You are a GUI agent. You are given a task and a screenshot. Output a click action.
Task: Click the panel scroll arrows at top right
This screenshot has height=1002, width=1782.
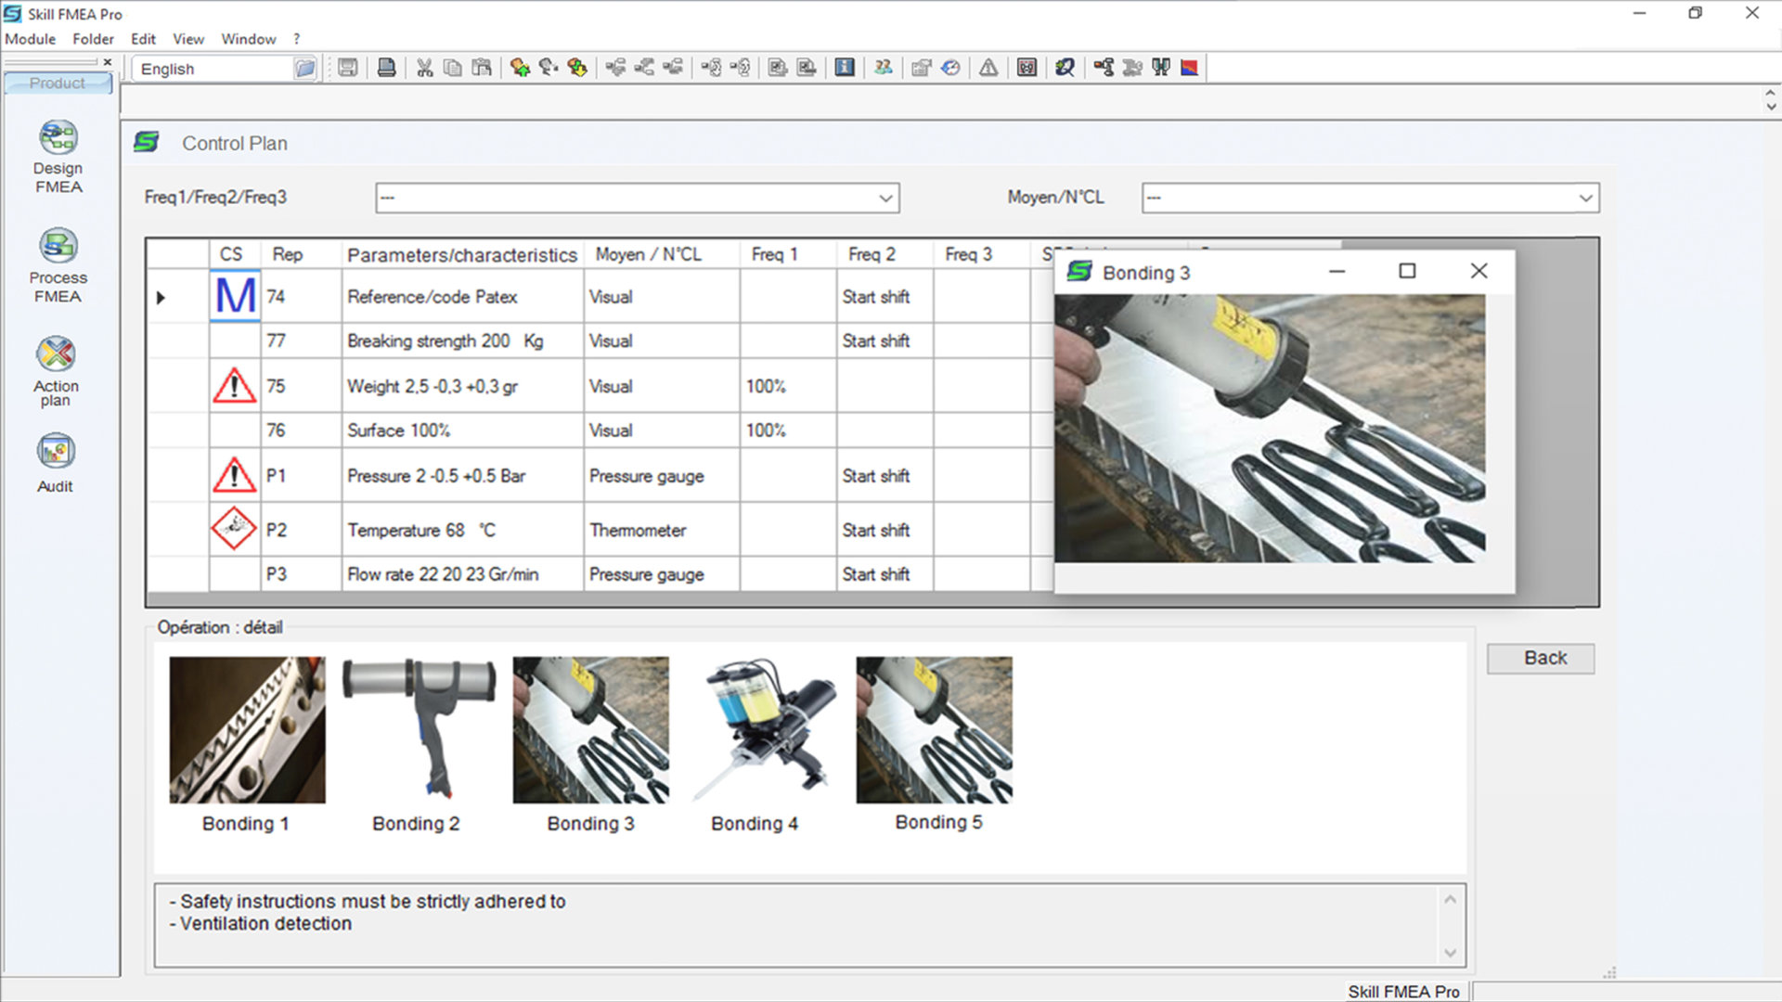(1770, 100)
